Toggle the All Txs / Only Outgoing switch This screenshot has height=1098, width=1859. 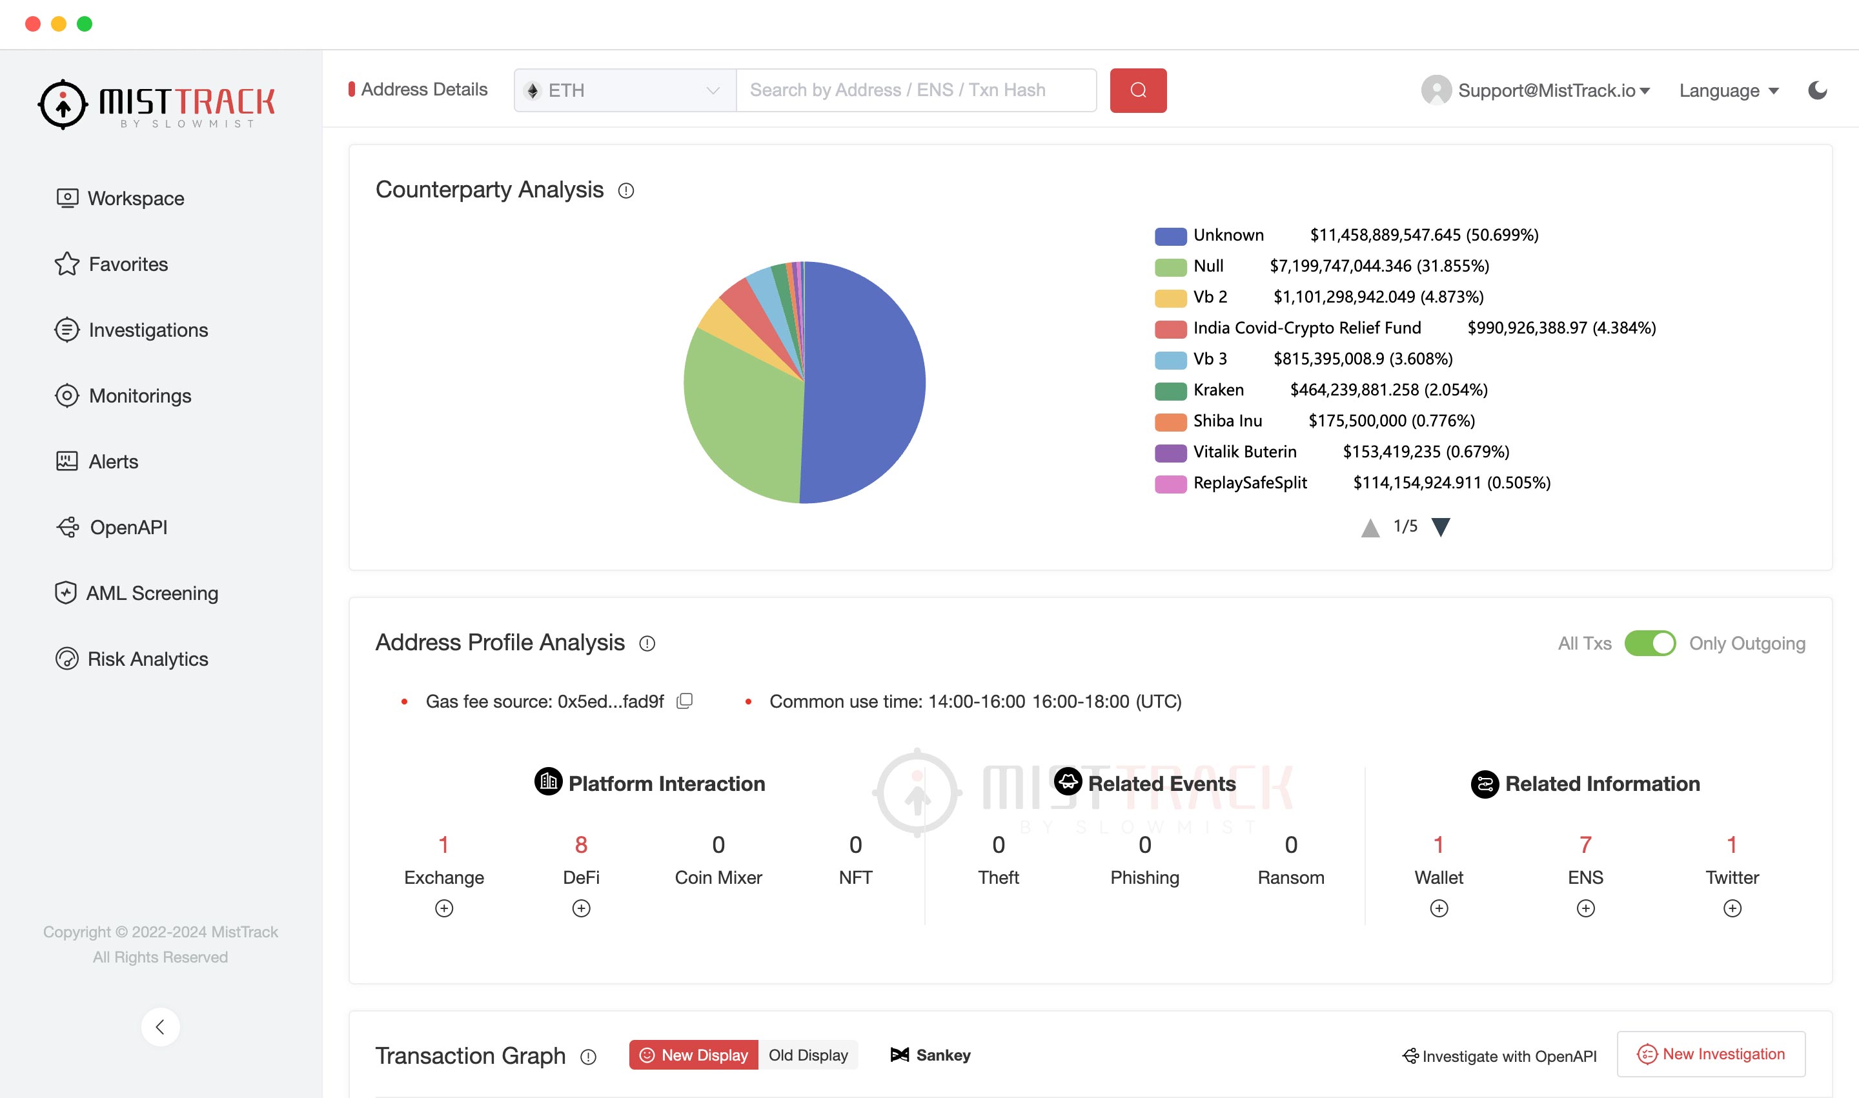(x=1649, y=643)
